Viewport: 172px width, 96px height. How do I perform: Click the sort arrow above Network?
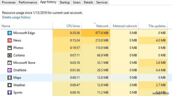95,23
